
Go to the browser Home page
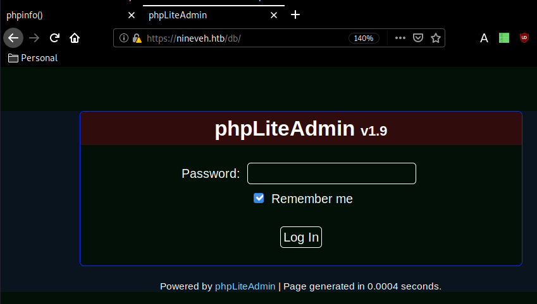pyautogui.click(x=75, y=38)
